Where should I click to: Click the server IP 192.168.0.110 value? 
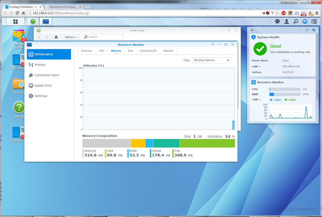tap(291, 66)
